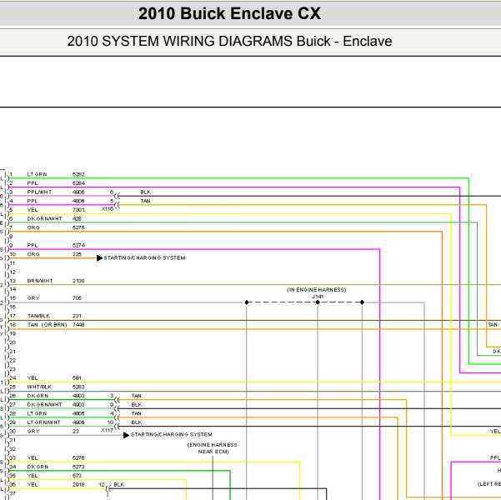This screenshot has width=501, height=500.
Task: Click circuit number 7448 on pin 18 row
Action: (78, 325)
